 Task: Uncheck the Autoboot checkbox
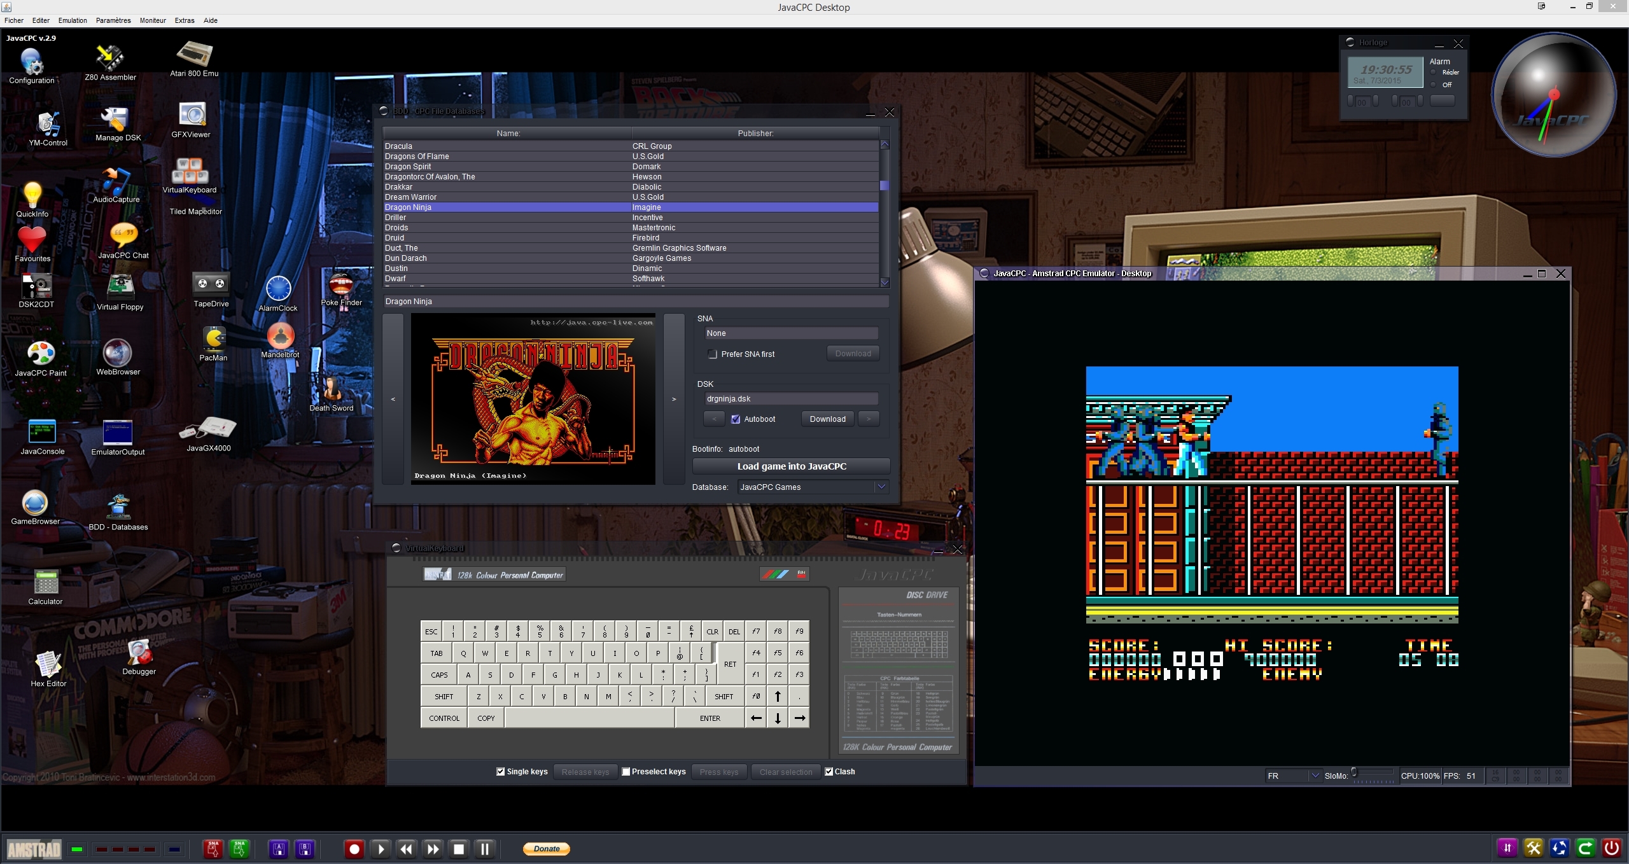(736, 419)
